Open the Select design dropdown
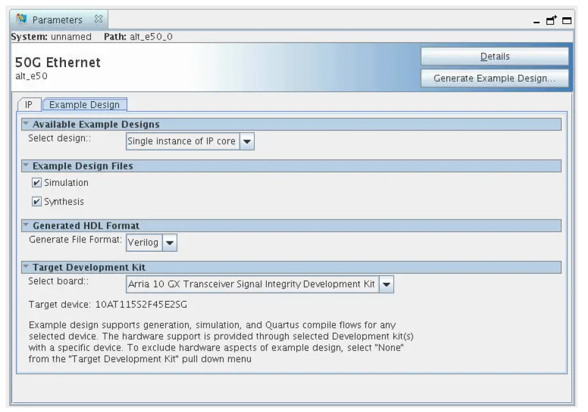 [247, 141]
